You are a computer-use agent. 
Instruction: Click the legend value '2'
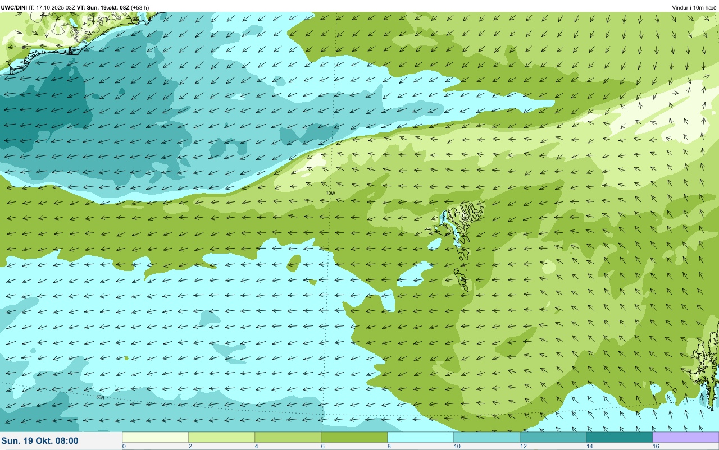tap(190, 446)
